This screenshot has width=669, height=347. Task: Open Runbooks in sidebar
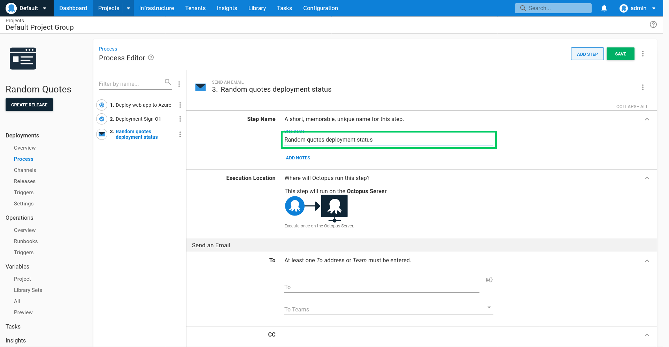(x=26, y=241)
